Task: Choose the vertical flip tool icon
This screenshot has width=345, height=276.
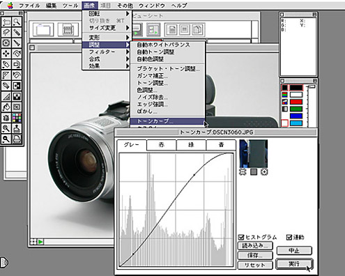Action: coord(17,97)
